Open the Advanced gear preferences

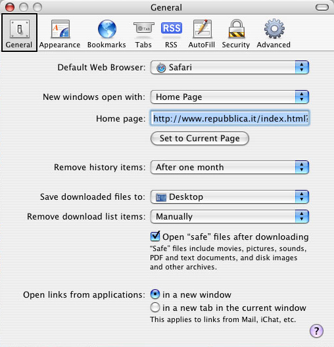(x=274, y=34)
